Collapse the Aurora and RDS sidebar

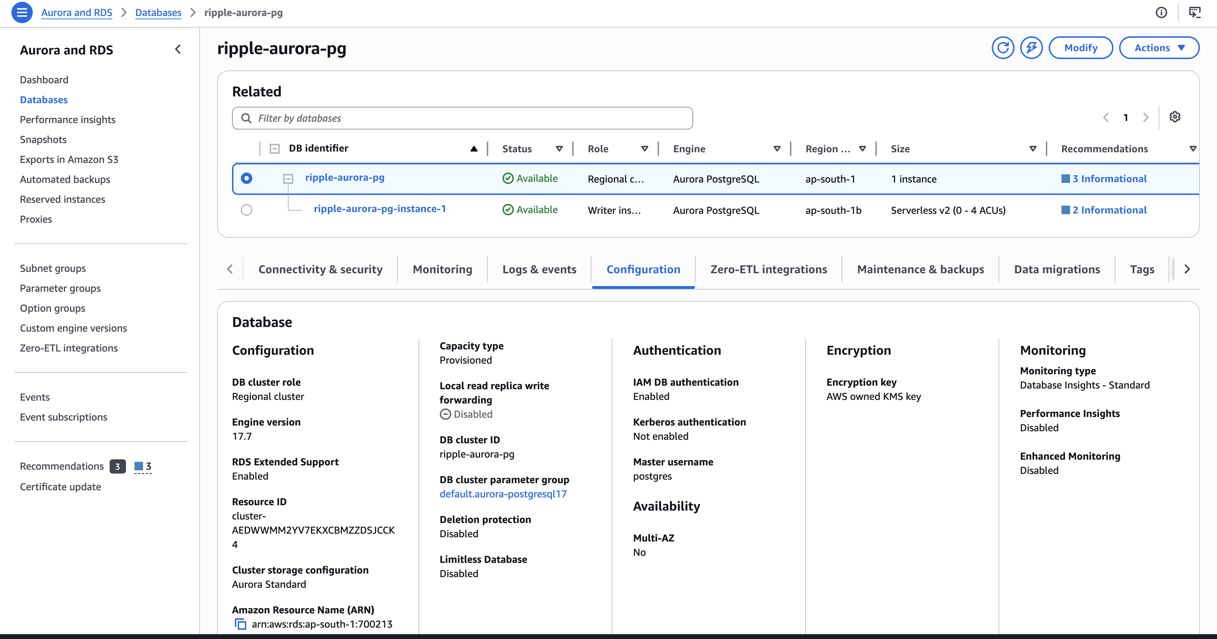pyautogui.click(x=178, y=49)
